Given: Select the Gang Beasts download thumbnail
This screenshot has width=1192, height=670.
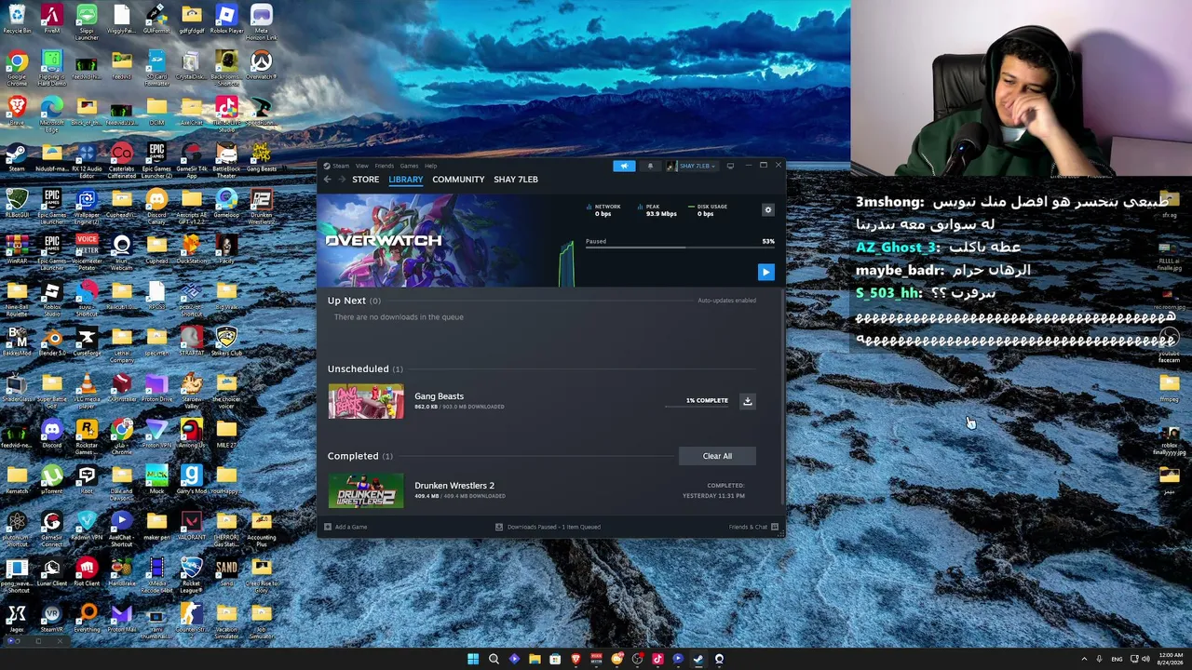Looking at the screenshot, I should click(x=366, y=401).
